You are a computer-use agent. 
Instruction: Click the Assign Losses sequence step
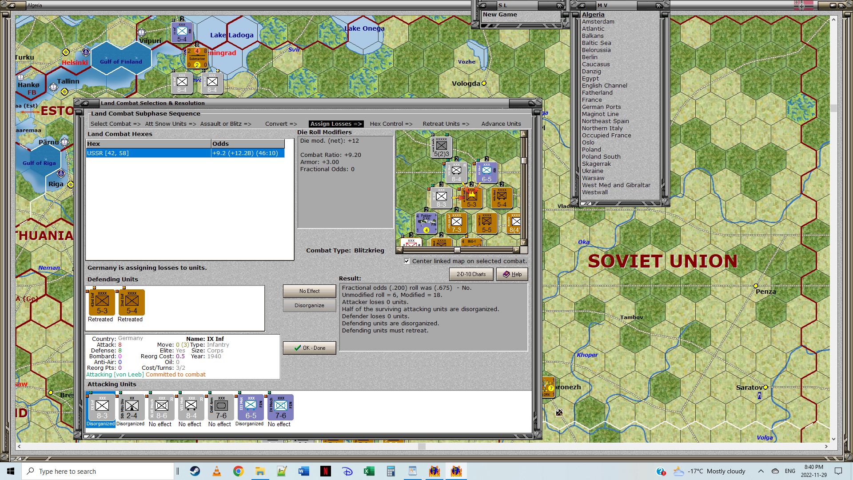(336, 124)
